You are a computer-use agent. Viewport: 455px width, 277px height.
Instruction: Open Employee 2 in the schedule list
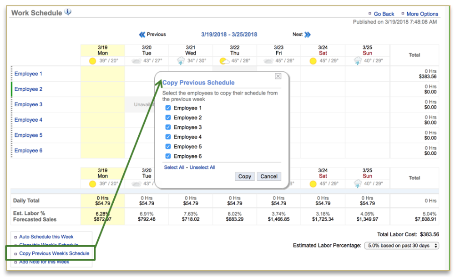click(28, 89)
